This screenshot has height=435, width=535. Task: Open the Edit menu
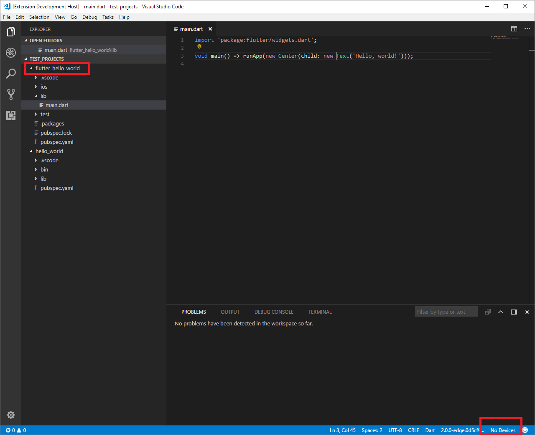(x=20, y=17)
